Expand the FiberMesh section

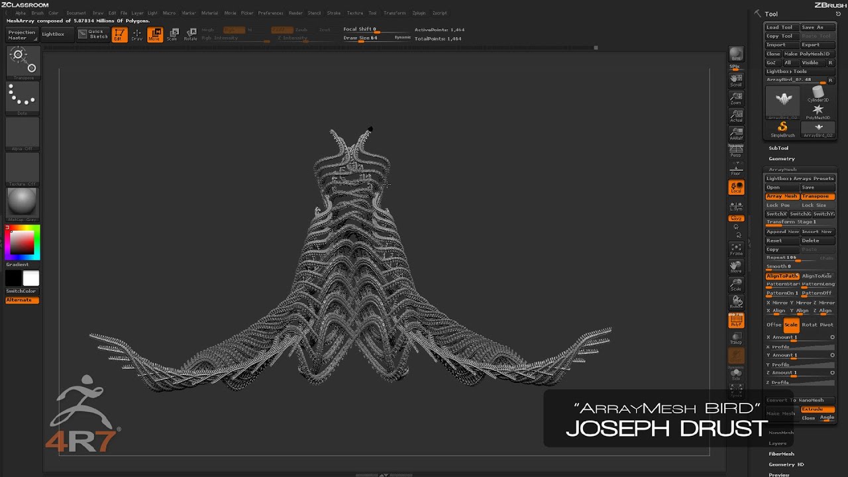[781, 454]
